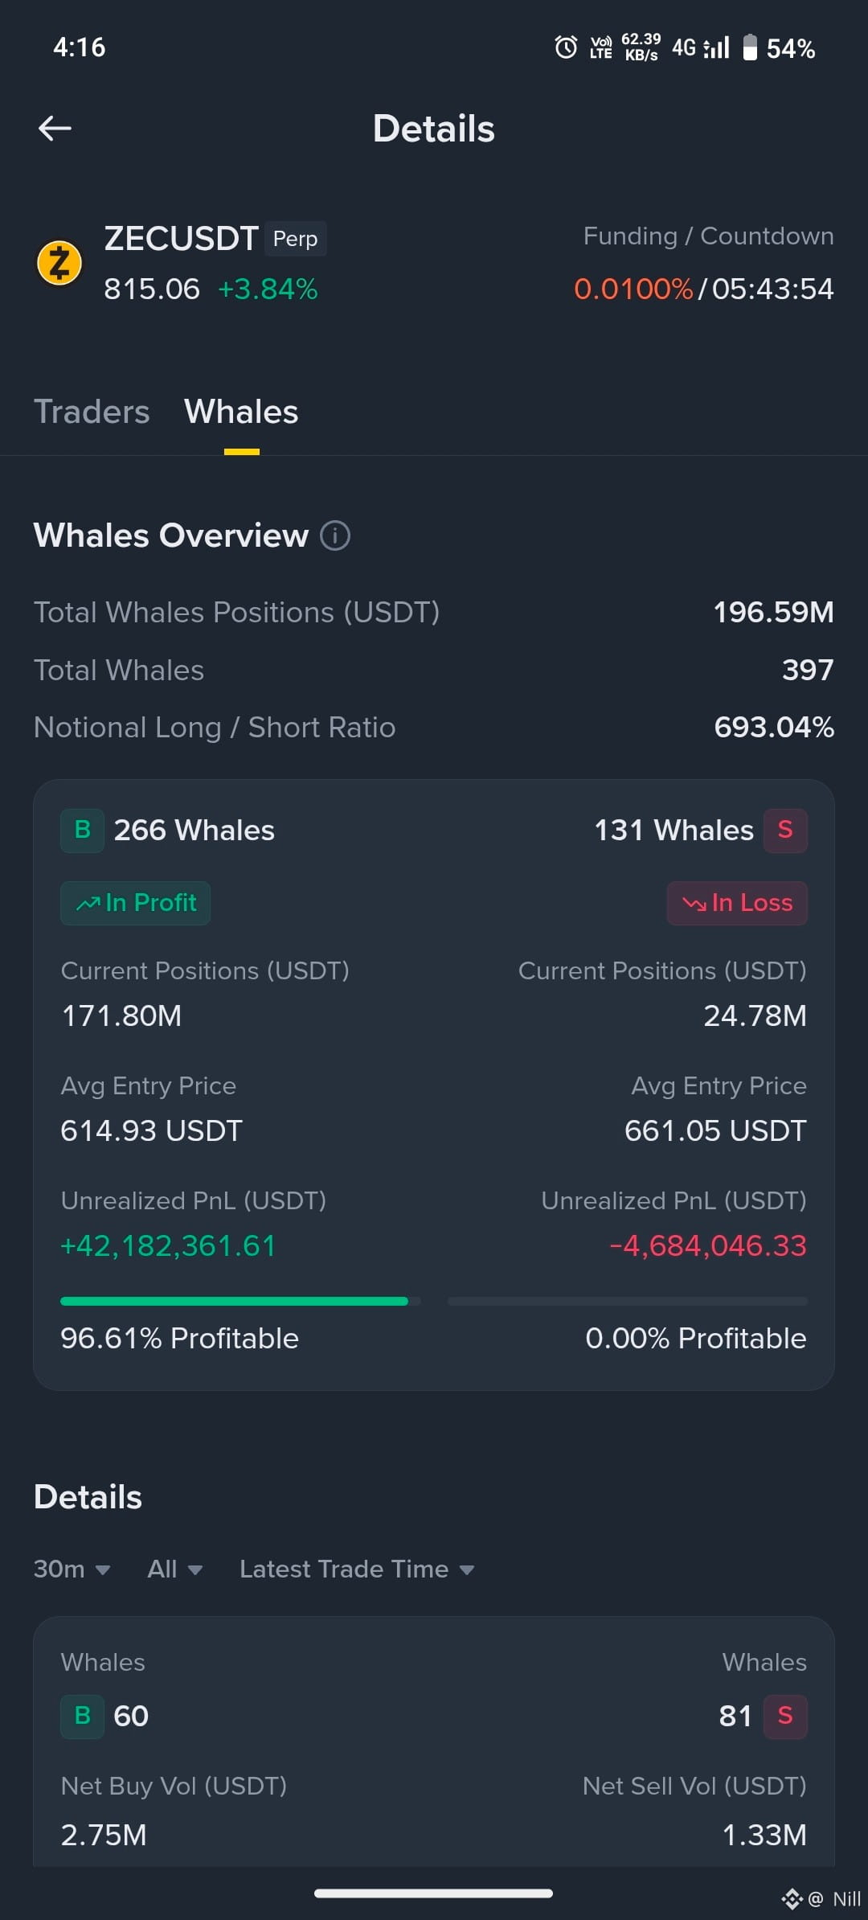
Task: Tap the alarm clock status icon
Action: pyautogui.click(x=566, y=48)
